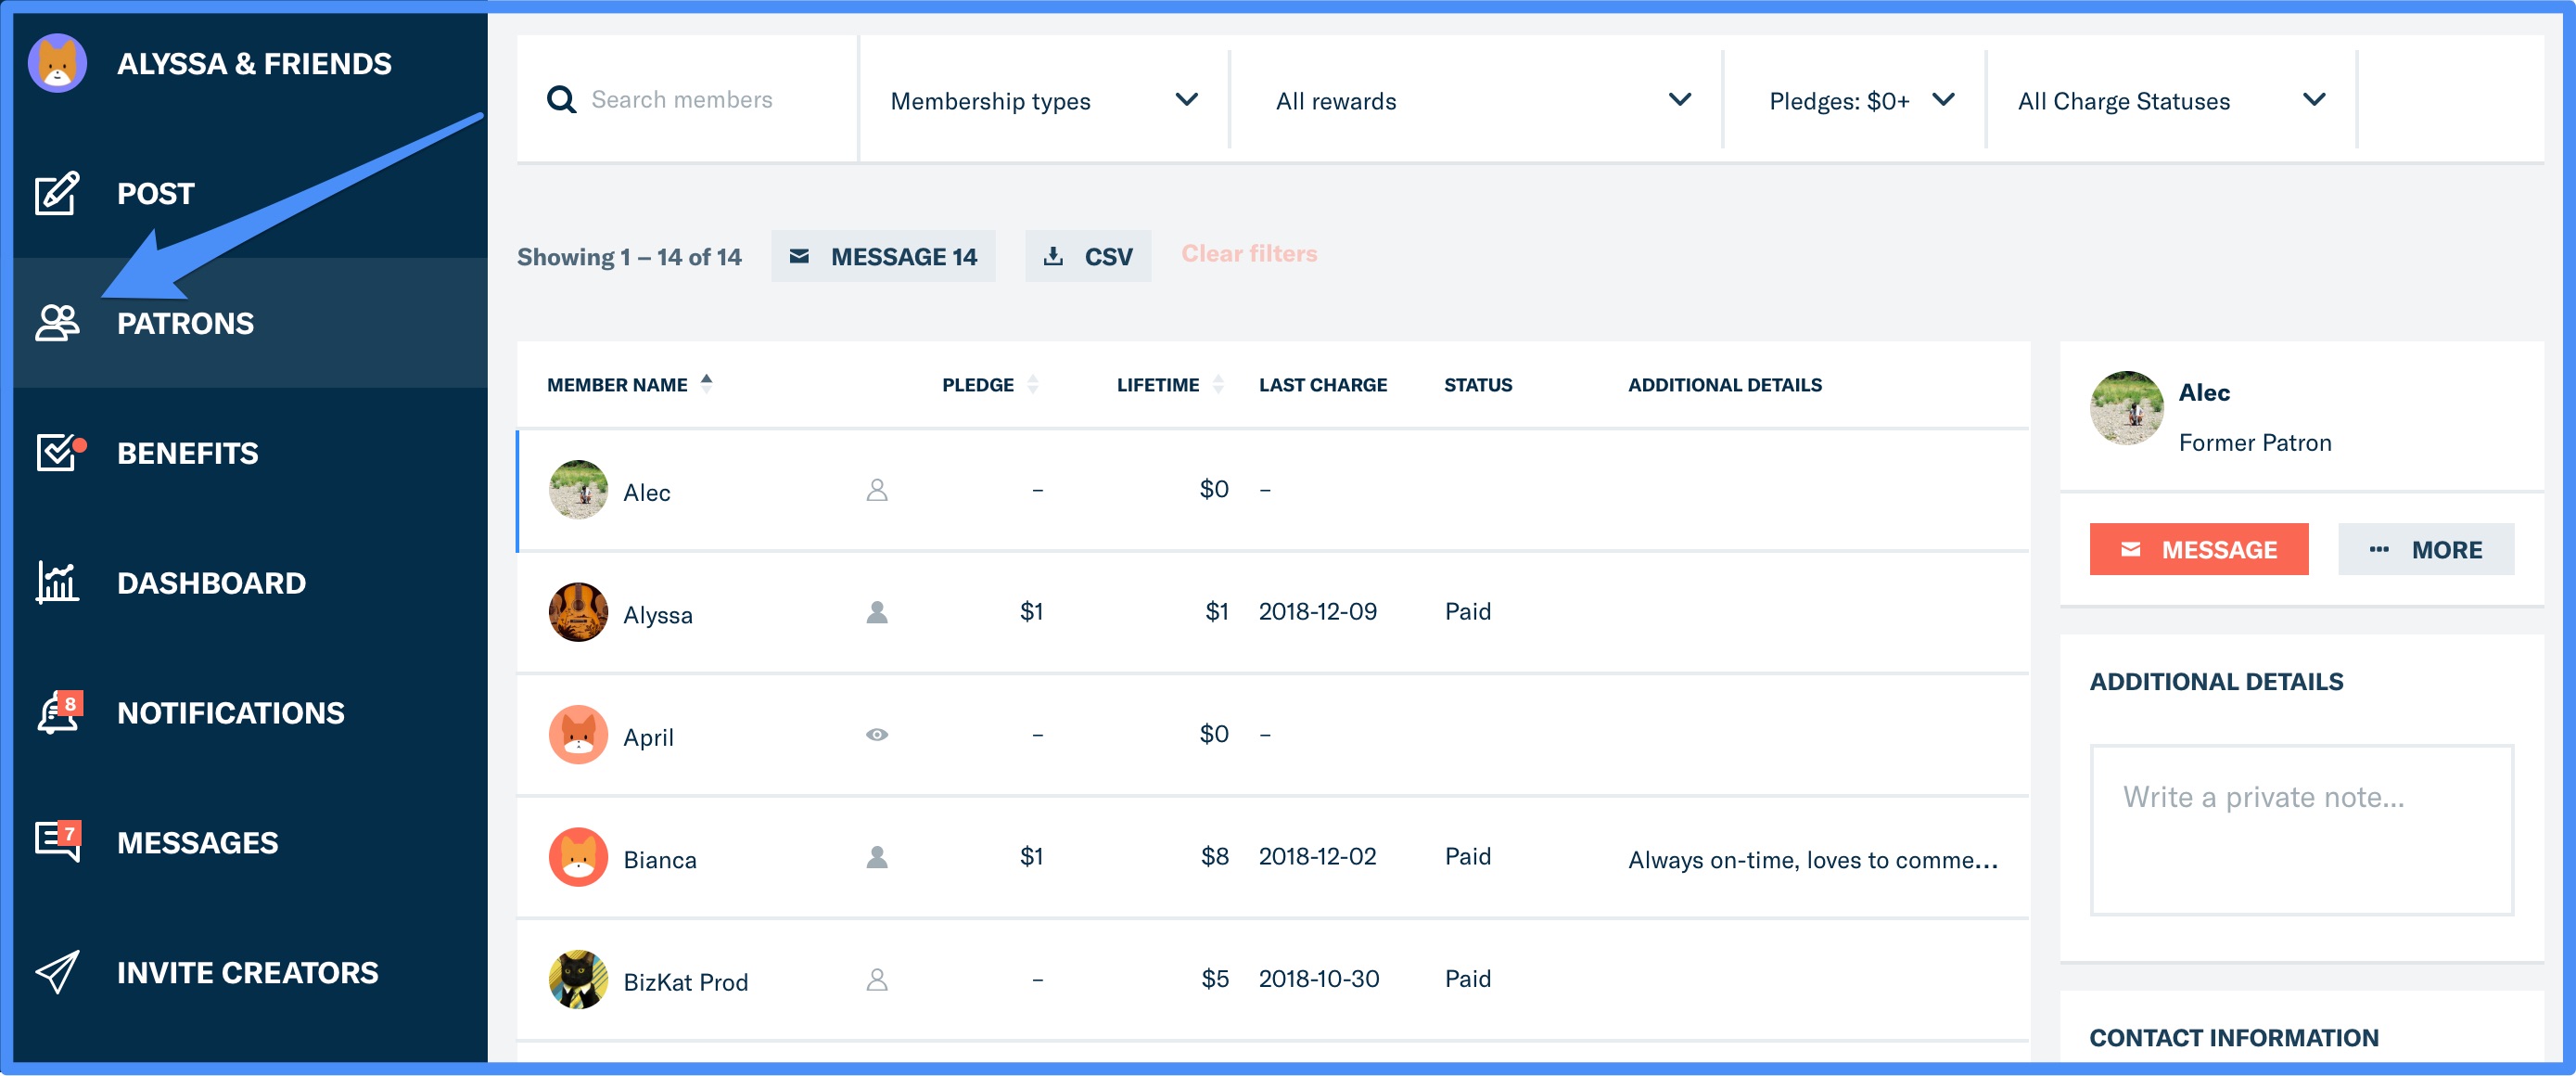Click the red Message button for Alec
The height and width of the screenshot is (1076, 2576).
[2199, 549]
